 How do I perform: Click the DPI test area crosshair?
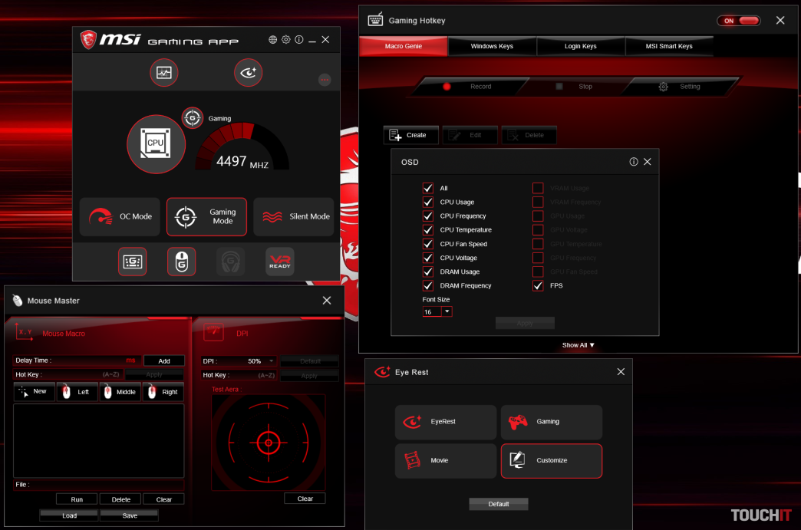268,441
